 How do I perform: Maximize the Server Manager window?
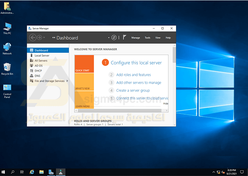162,28
